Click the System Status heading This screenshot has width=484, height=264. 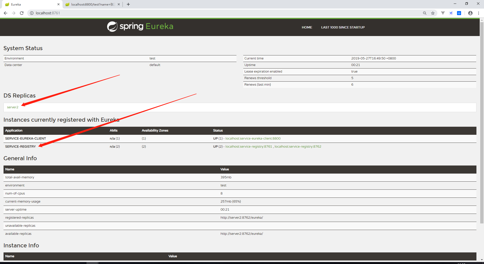23,48
